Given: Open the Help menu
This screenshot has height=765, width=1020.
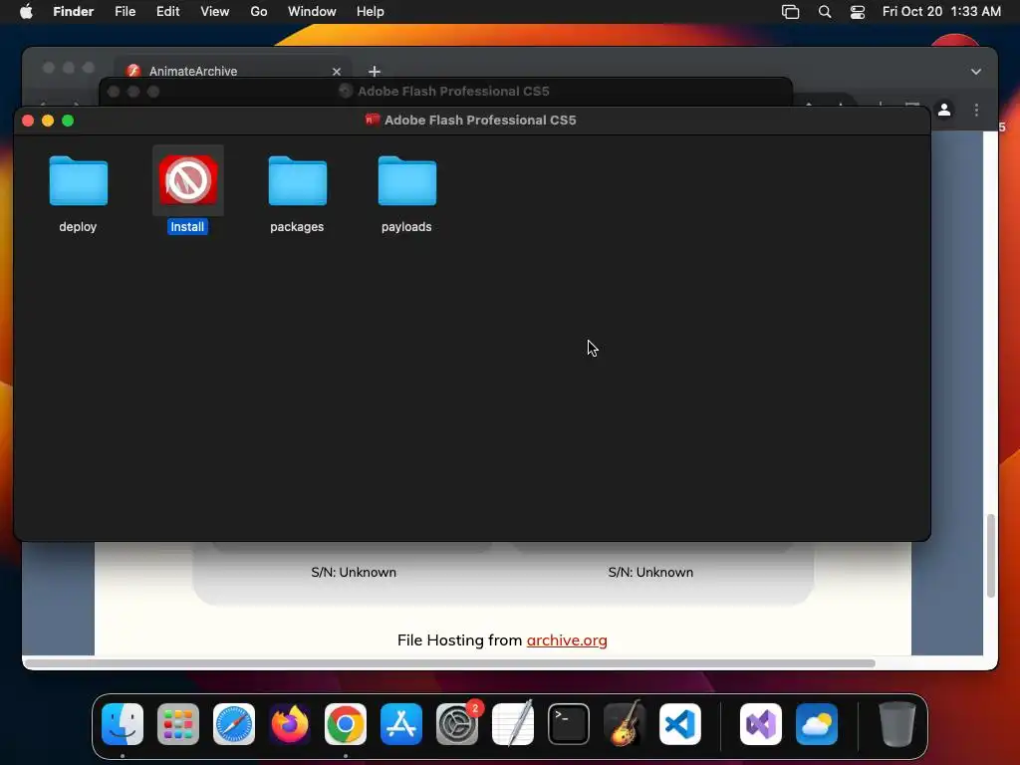Looking at the screenshot, I should tap(371, 12).
